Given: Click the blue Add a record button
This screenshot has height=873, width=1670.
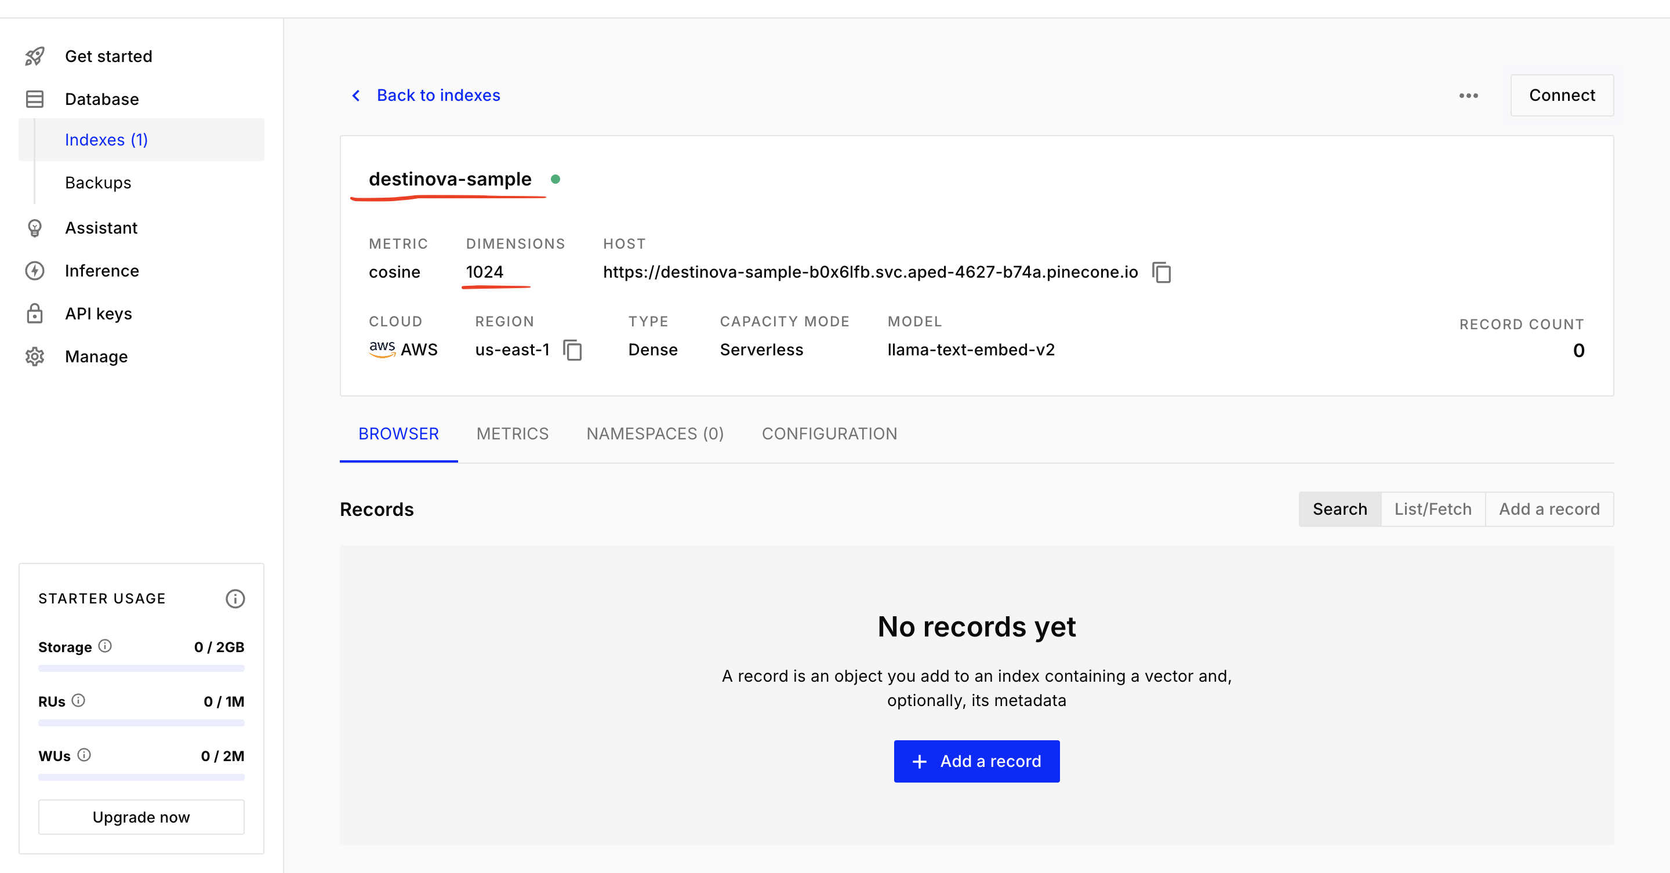Looking at the screenshot, I should (x=976, y=762).
